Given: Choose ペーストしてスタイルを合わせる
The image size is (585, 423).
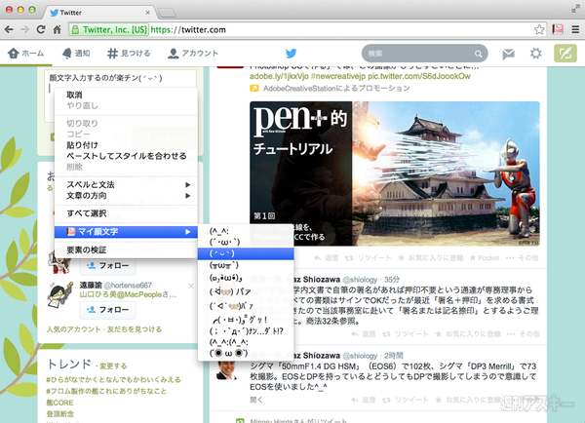Looking at the screenshot, I should point(126,156).
